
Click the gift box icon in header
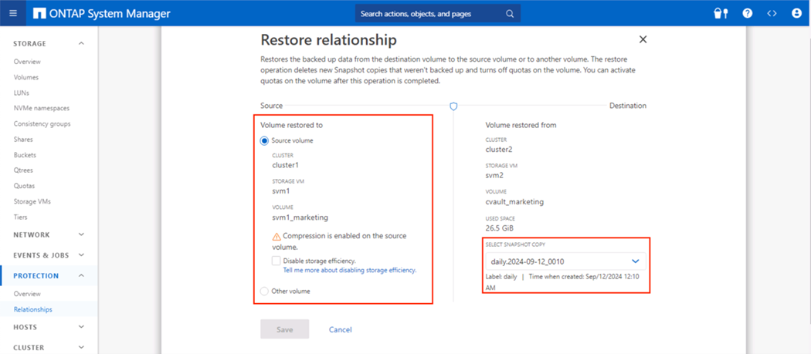[721, 13]
